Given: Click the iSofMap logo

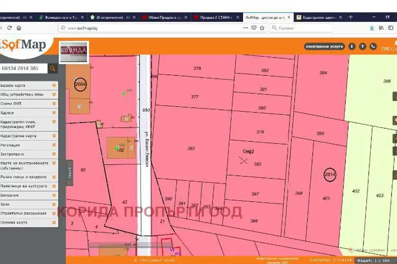Looking at the screenshot, I should 23,45.
